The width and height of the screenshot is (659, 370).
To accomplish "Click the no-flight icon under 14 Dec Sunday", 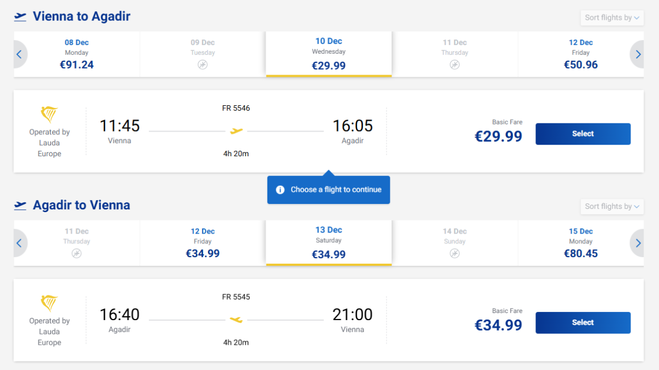I will tap(455, 253).
